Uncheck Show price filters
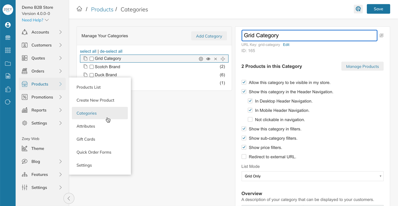 click(244, 147)
